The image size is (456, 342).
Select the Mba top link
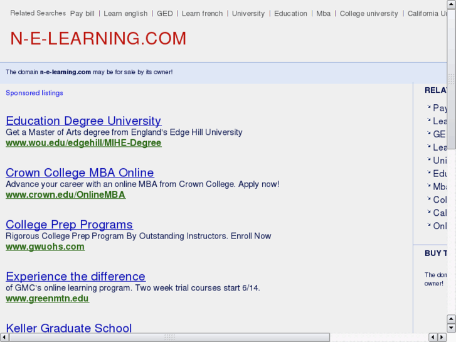coord(324,14)
